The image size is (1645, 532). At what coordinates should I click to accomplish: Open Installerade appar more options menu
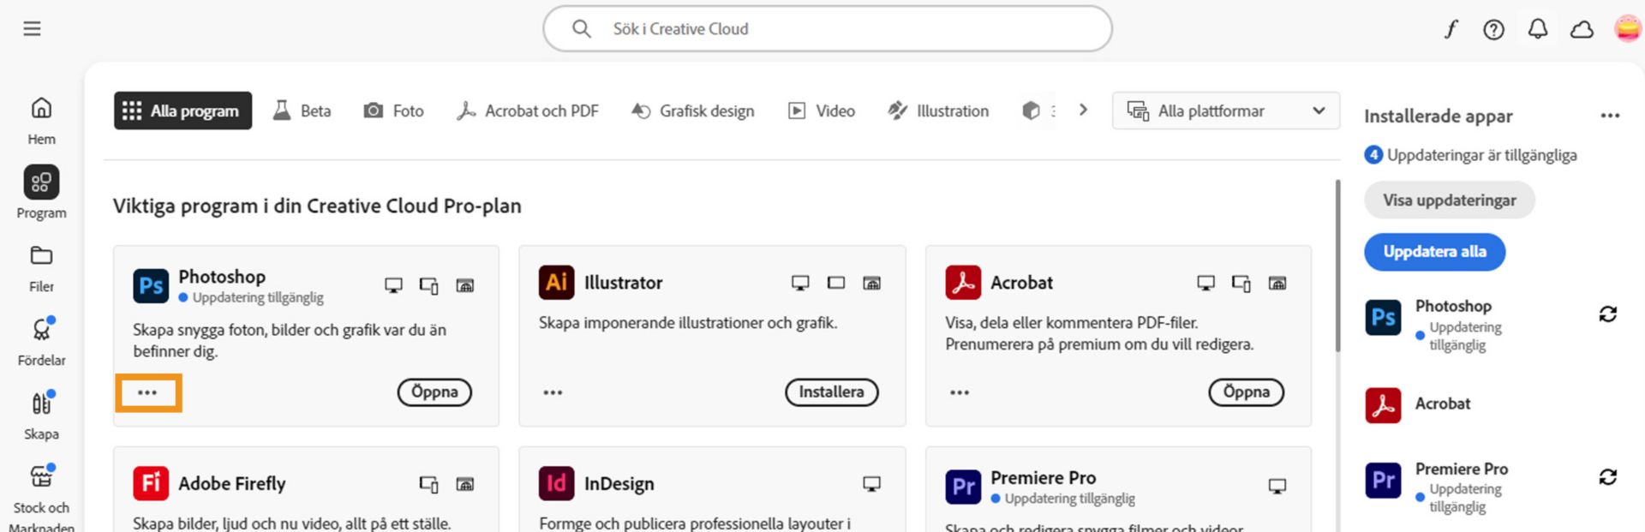pos(1610,116)
